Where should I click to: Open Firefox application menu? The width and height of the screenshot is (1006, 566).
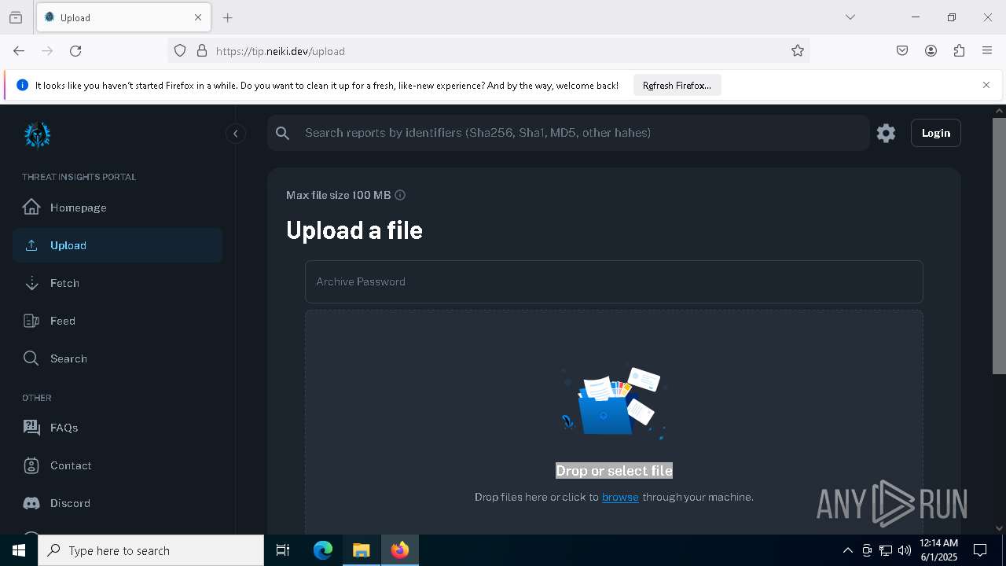[x=987, y=51]
